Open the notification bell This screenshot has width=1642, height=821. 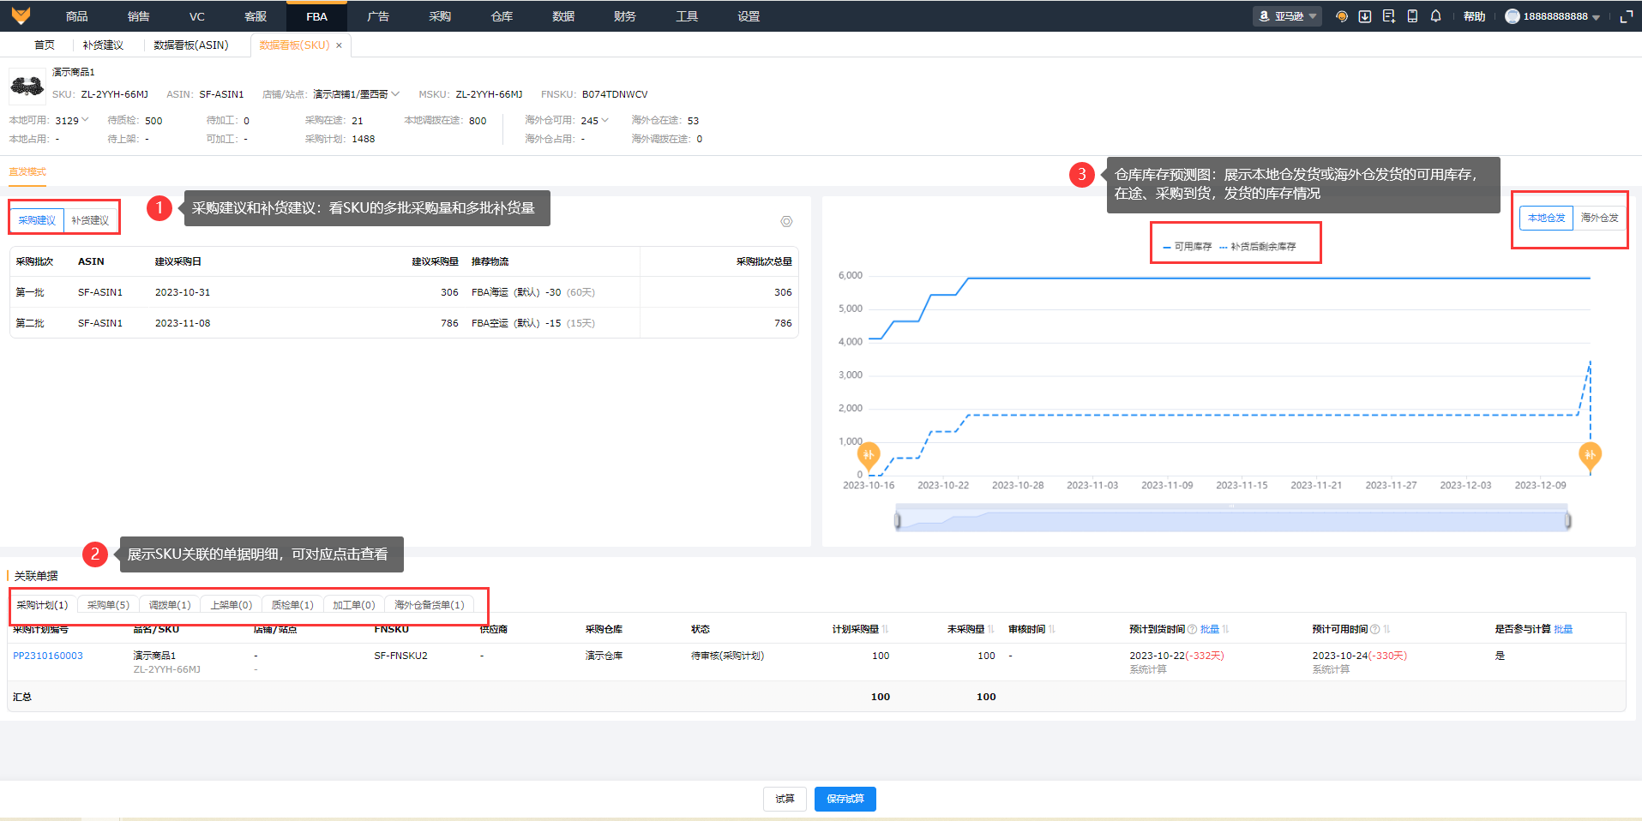tap(1435, 16)
